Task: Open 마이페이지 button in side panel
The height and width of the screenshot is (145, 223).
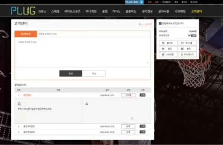Action: pyautogui.click(x=187, y=55)
